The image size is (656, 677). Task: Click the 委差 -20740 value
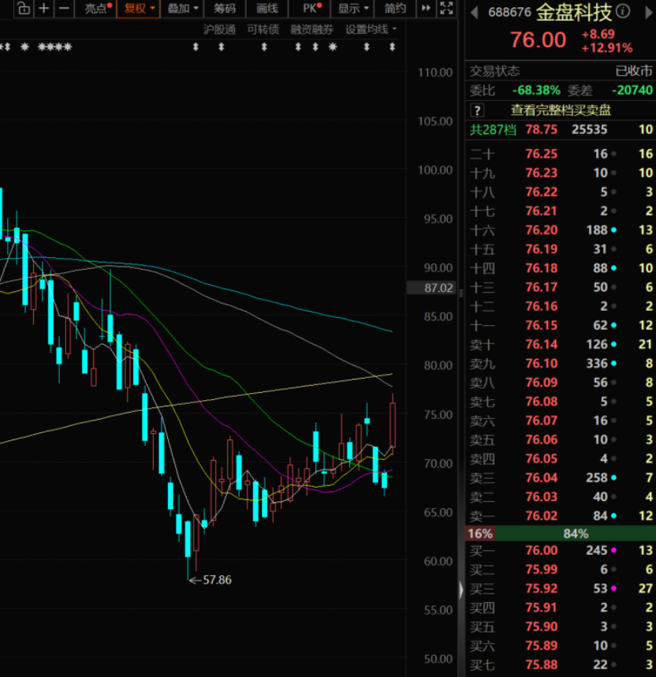coord(632,90)
